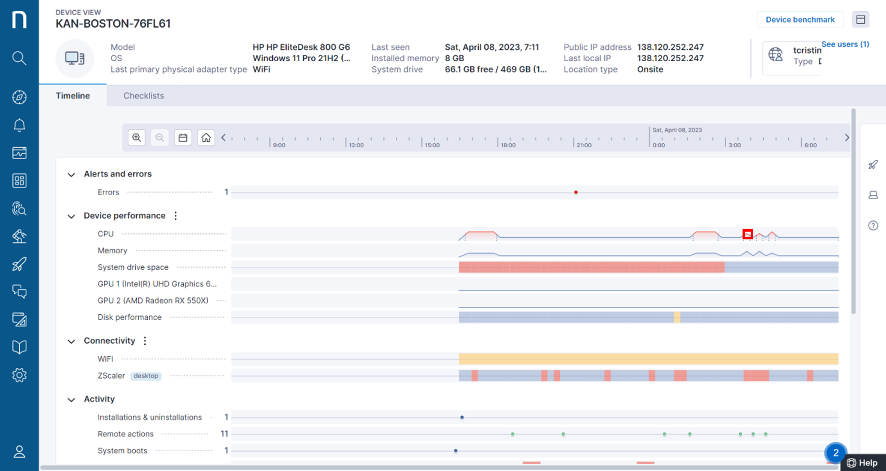
Task: Click the zoom out timeline icon
Action: coord(160,137)
